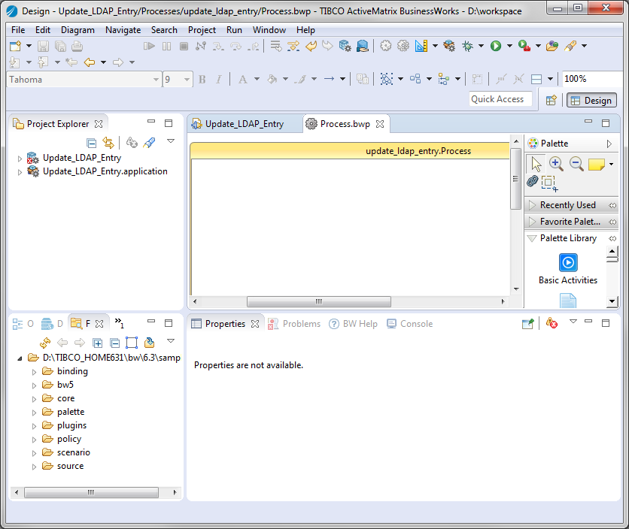This screenshot has height=529, width=629.
Task: Open the Diagram menu
Action: pyautogui.click(x=77, y=30)
